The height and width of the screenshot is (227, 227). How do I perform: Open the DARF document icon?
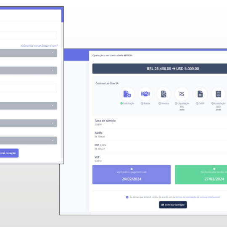point(200,94)
